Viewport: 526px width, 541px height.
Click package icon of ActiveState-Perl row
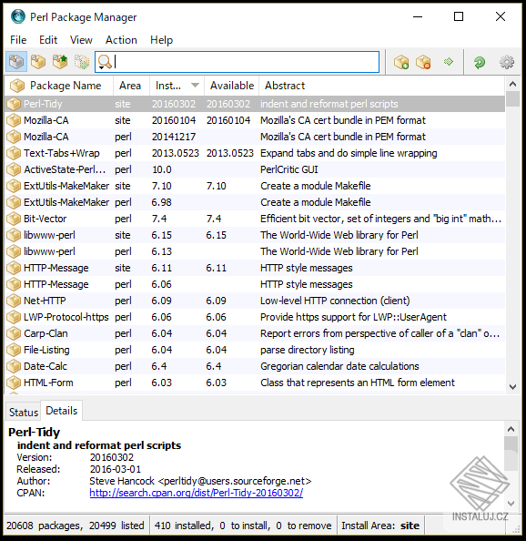coord(14,169)
